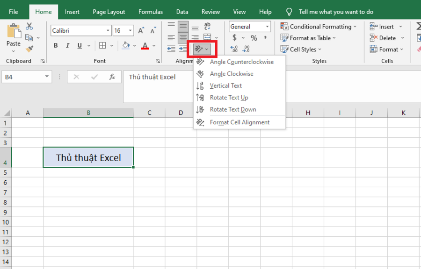Viewport: 421px width, 269px height.
Task: Open Format as Table menu
Action: click(308, 38)
